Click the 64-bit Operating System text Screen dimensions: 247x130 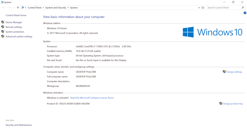click(x=100, y=56)
